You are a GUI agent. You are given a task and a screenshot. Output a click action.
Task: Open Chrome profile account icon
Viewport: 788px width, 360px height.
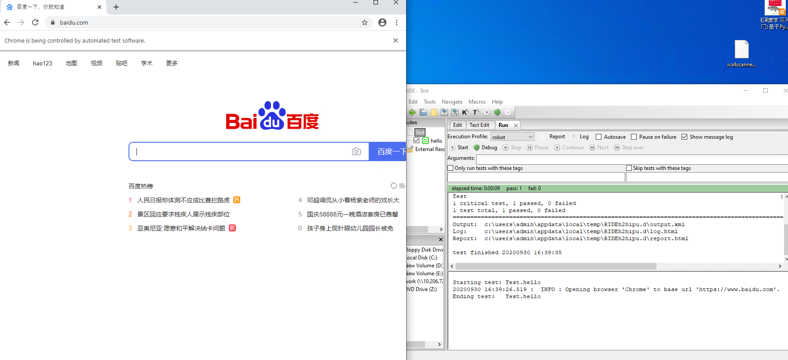coord(382,22)
